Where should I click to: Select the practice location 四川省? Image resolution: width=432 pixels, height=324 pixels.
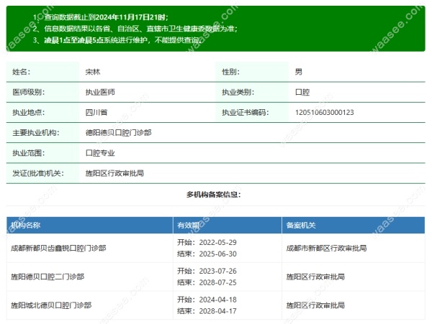coord(96,112)
